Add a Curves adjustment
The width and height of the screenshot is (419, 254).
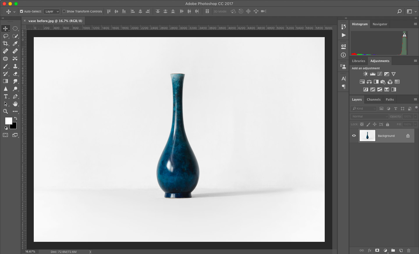click(x=380, y=74)
